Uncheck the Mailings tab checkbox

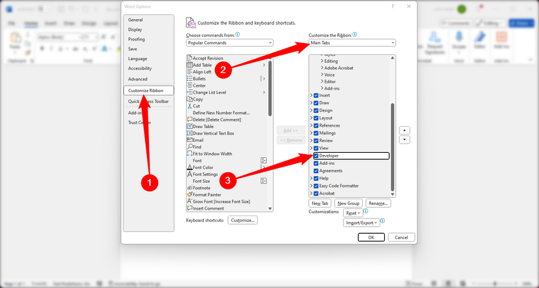click(x=316, y=133)
